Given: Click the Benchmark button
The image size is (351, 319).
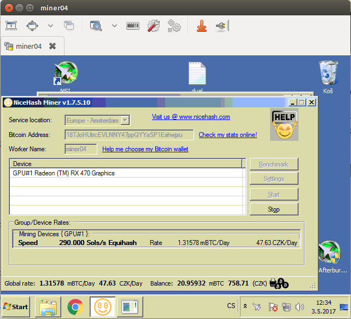Looking at the screenshot, I should point(274,164).
